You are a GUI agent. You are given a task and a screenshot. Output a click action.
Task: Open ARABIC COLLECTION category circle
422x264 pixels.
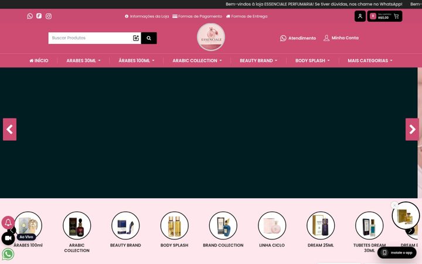77,225
